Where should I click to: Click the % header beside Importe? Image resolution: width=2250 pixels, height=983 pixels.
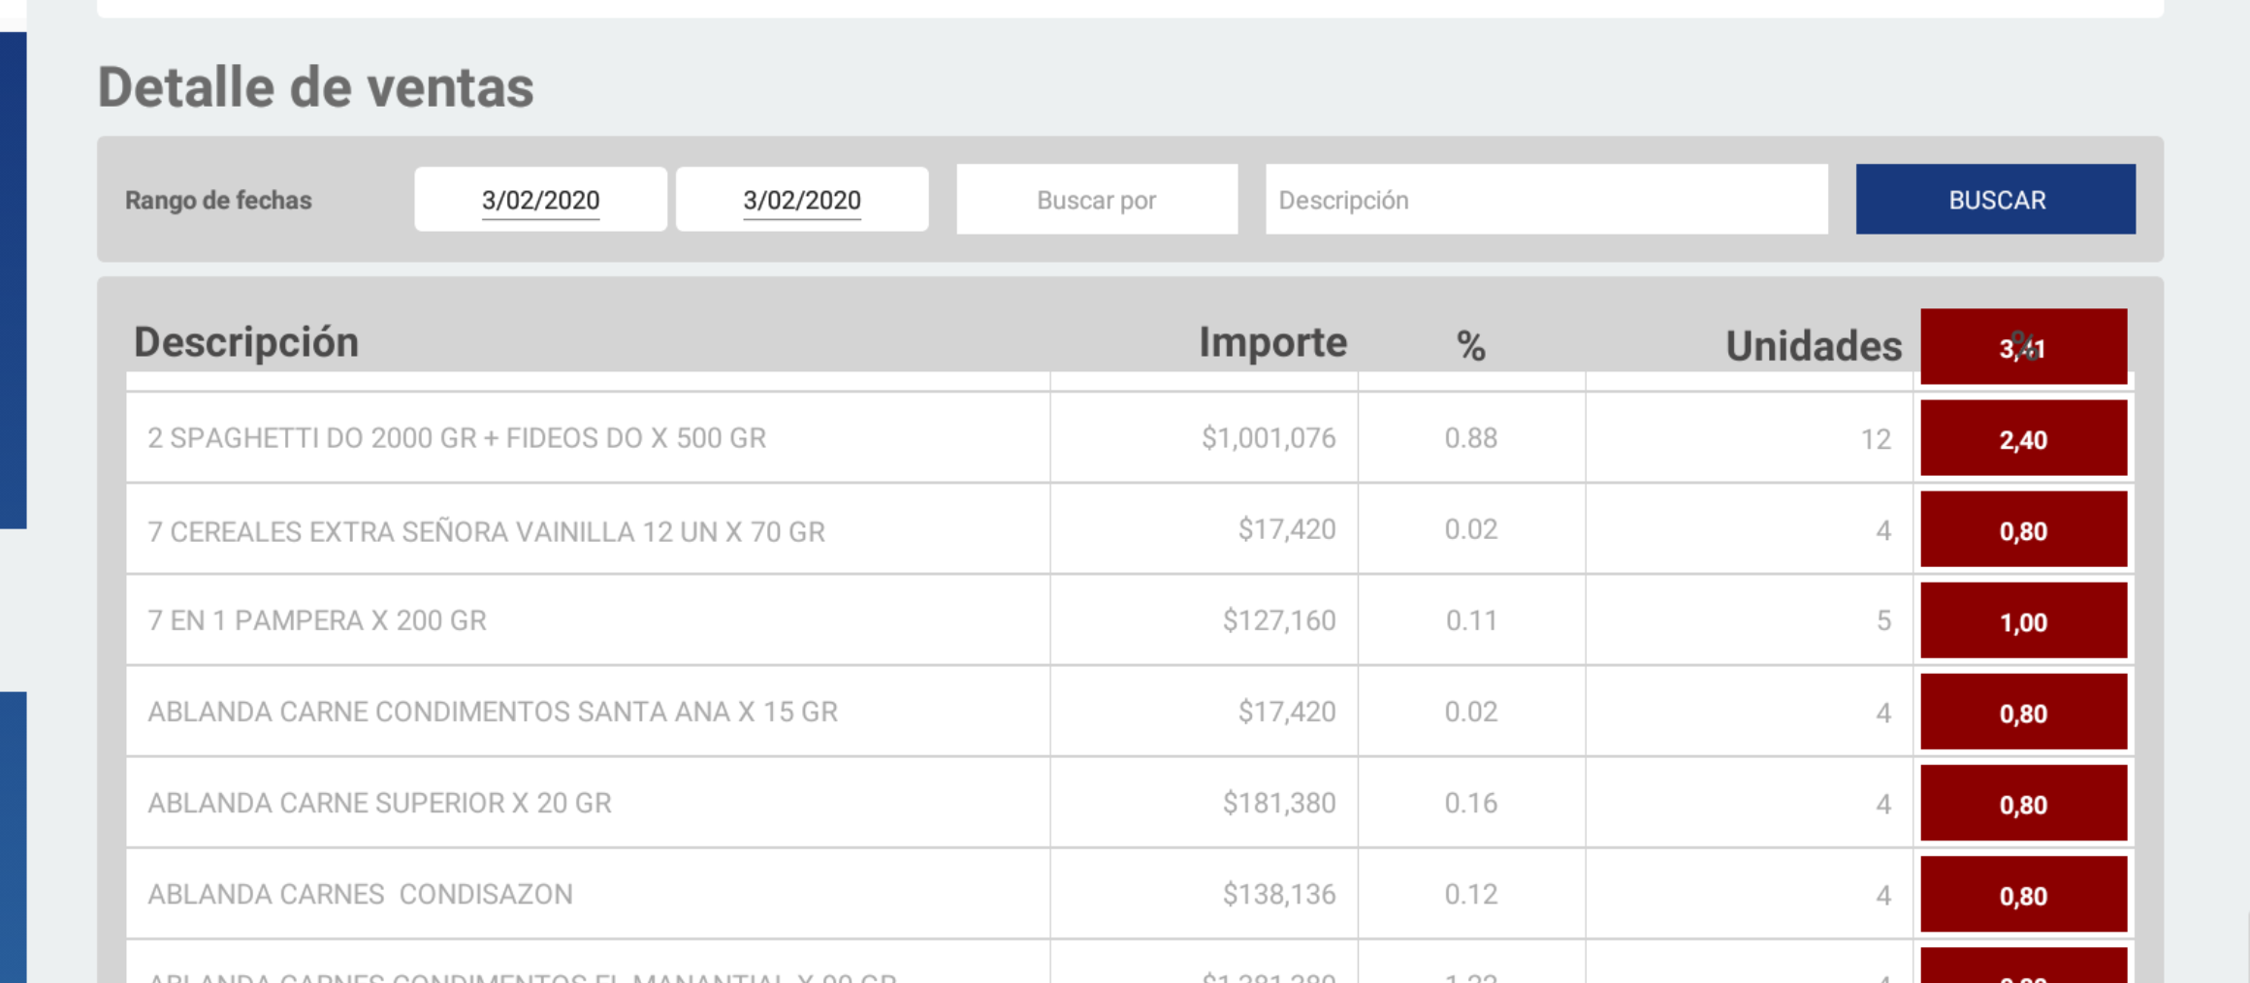(1470, 346)
